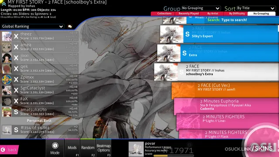This screenshot has width=279, height=157.
Task: Click the X rank icon for amea
Action: pyautogui.click(x=16, y=47)
